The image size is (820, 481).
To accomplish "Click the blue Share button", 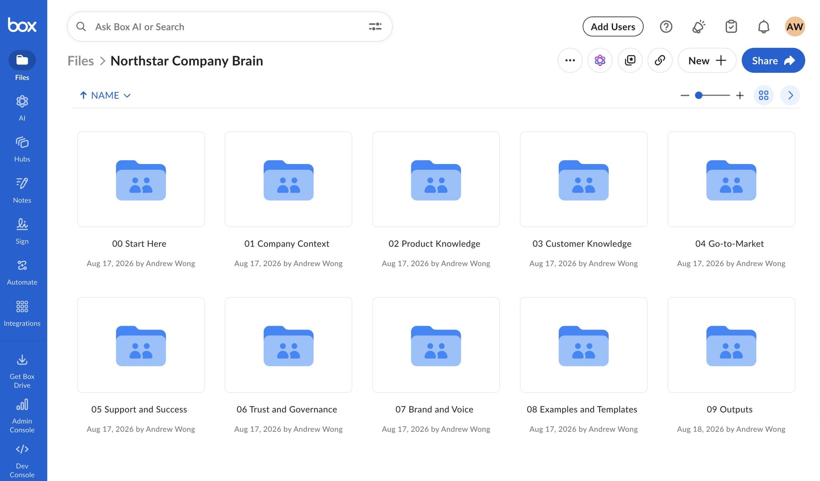I will click(773, 60).
